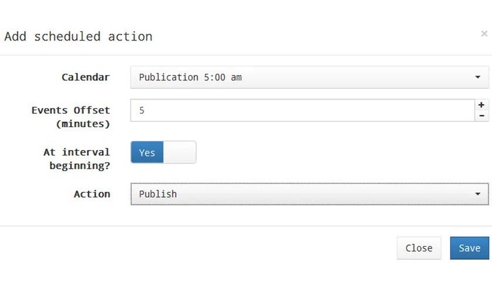This screenshot has width=492, height=293.
Task: Click the caret arrow in the Calendar field
Action: point(477,77)
